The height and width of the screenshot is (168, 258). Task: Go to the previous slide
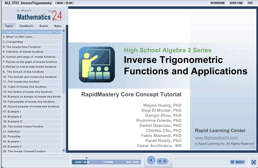click(160, 161)
